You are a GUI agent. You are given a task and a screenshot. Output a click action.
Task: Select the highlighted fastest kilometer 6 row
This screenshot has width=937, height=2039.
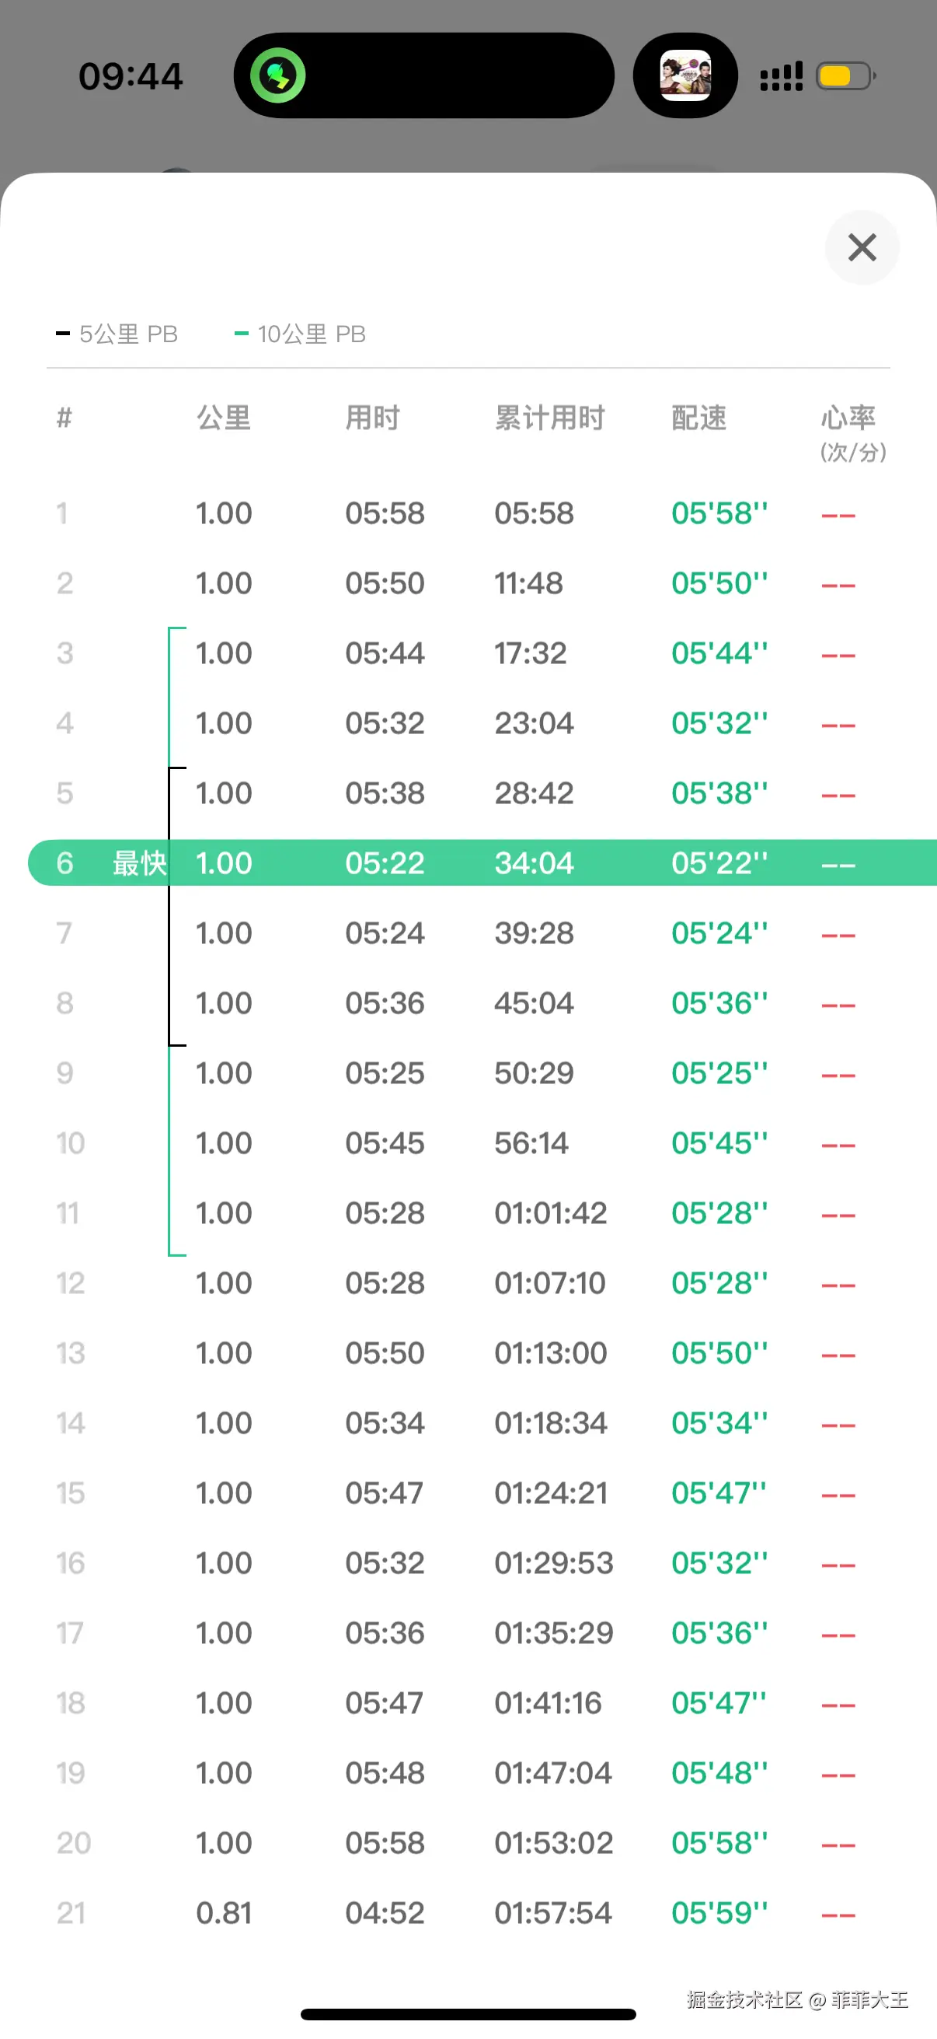click(482, 862)
